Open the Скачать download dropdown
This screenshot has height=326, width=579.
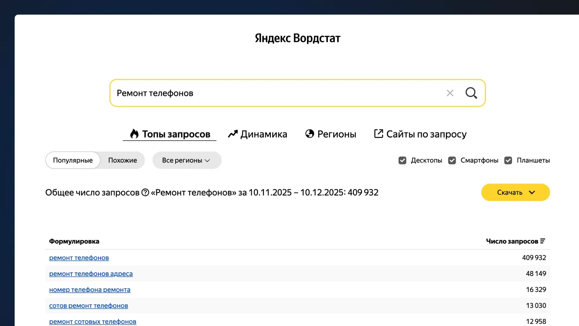(515, 193)
